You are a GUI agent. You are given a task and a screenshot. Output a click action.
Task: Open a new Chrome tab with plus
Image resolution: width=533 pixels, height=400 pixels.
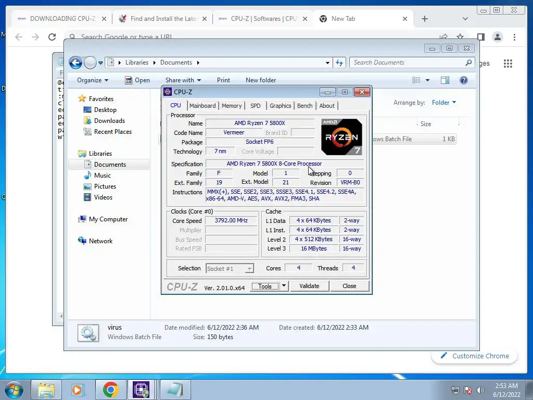[x=425, y=19]
